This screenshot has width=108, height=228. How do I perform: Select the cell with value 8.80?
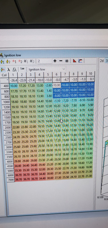pos(90,110)
